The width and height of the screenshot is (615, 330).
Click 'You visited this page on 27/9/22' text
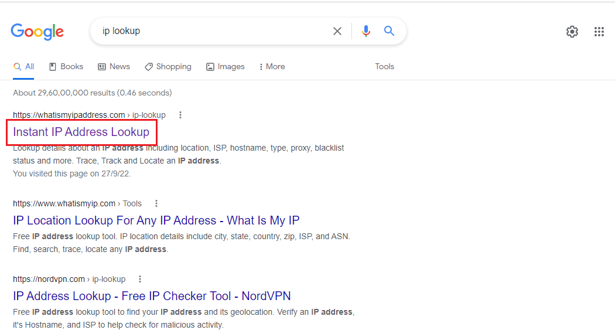pos(72,173)
